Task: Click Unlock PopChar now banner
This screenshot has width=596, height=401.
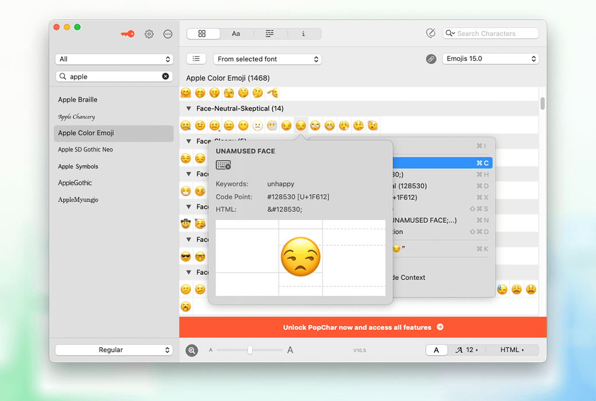Action: click(x=363, y=328)
